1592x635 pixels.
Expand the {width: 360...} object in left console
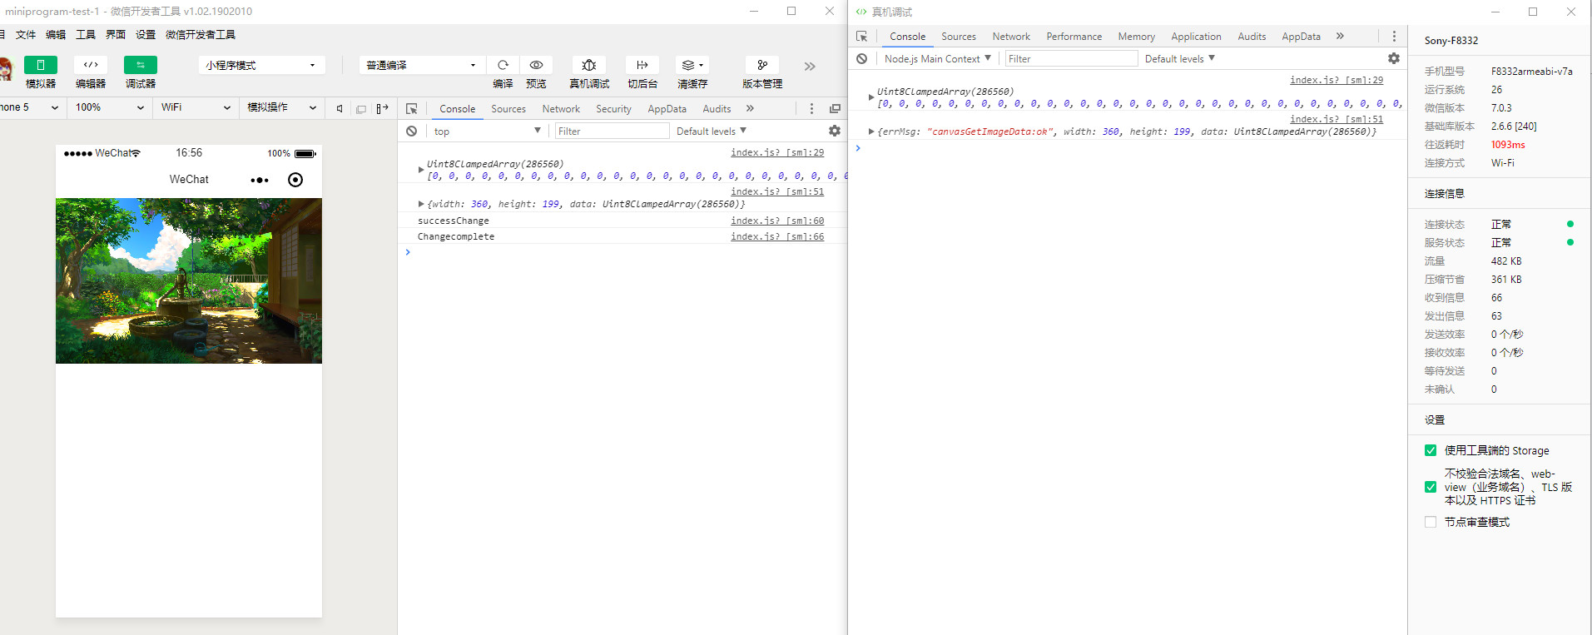coord(420,204)
